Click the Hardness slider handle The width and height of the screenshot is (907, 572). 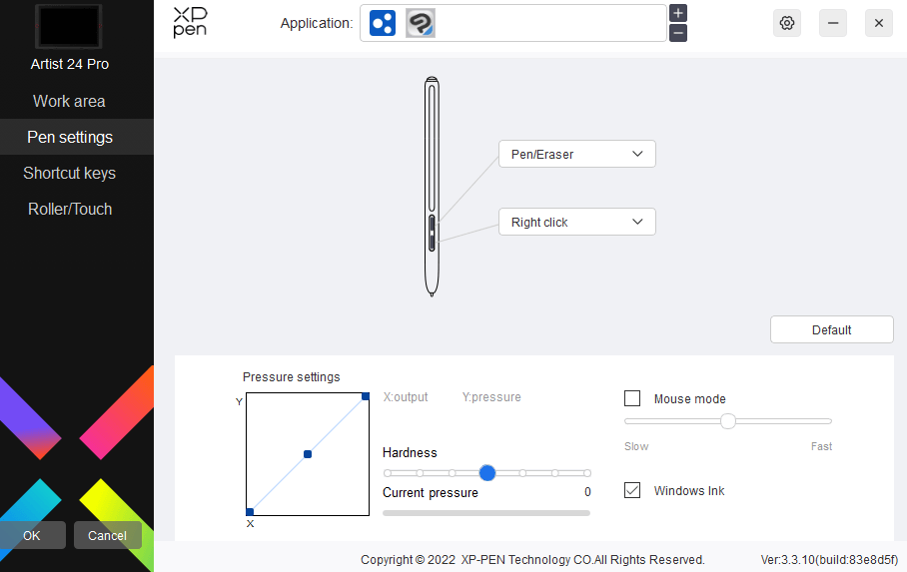tap(487, 473)
